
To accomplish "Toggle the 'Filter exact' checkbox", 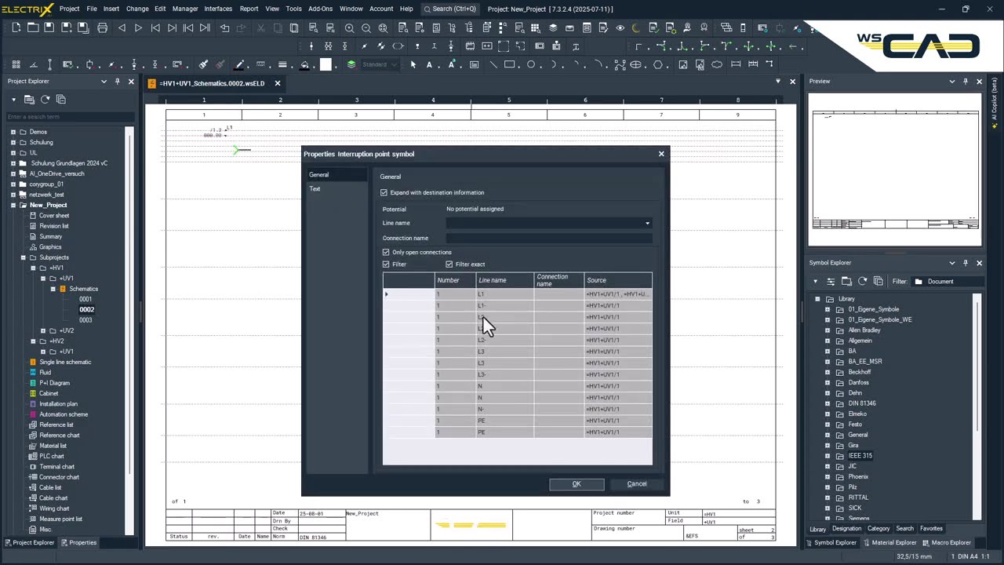I will tap(449, 264).
